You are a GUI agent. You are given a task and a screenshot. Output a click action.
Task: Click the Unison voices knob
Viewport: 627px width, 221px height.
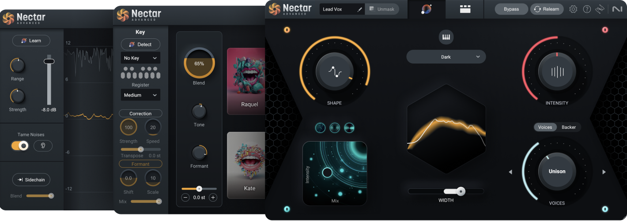557,172
